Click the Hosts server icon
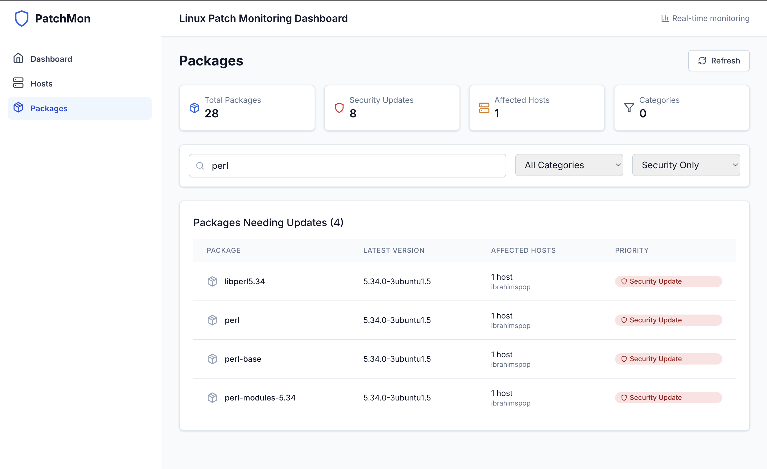The image size is (767, 469). tap(18, 83)
